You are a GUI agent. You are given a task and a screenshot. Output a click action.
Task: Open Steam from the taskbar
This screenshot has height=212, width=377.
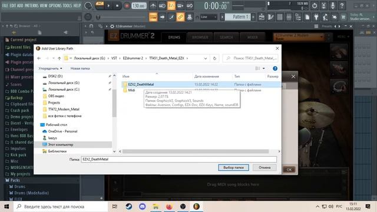[x=128, y=207]
